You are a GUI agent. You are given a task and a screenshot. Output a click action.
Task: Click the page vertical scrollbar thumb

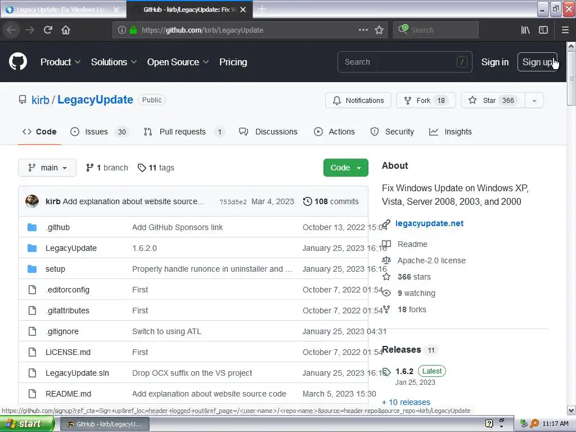tap(571, 78)
